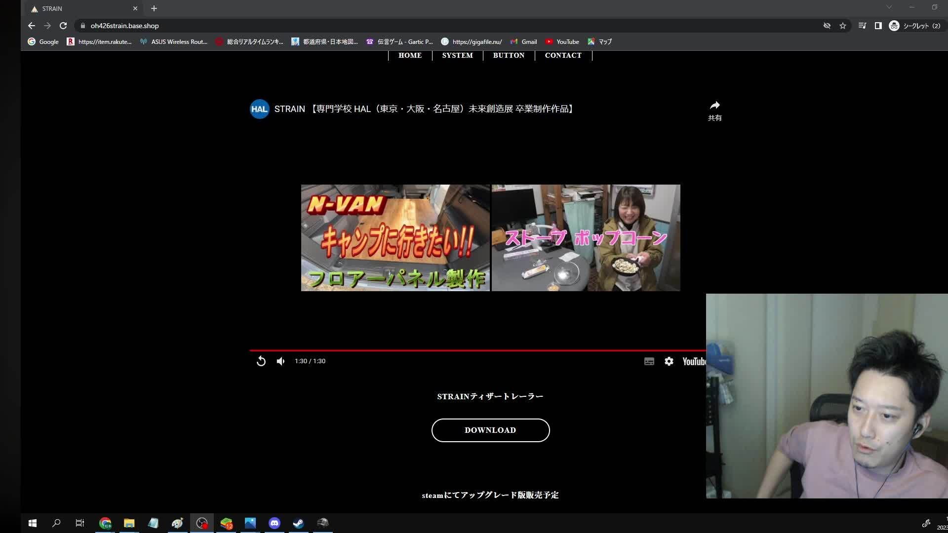Launch OBS Studio from the taskbar
Screen dimensions: 948x533
tap(202, 523)
